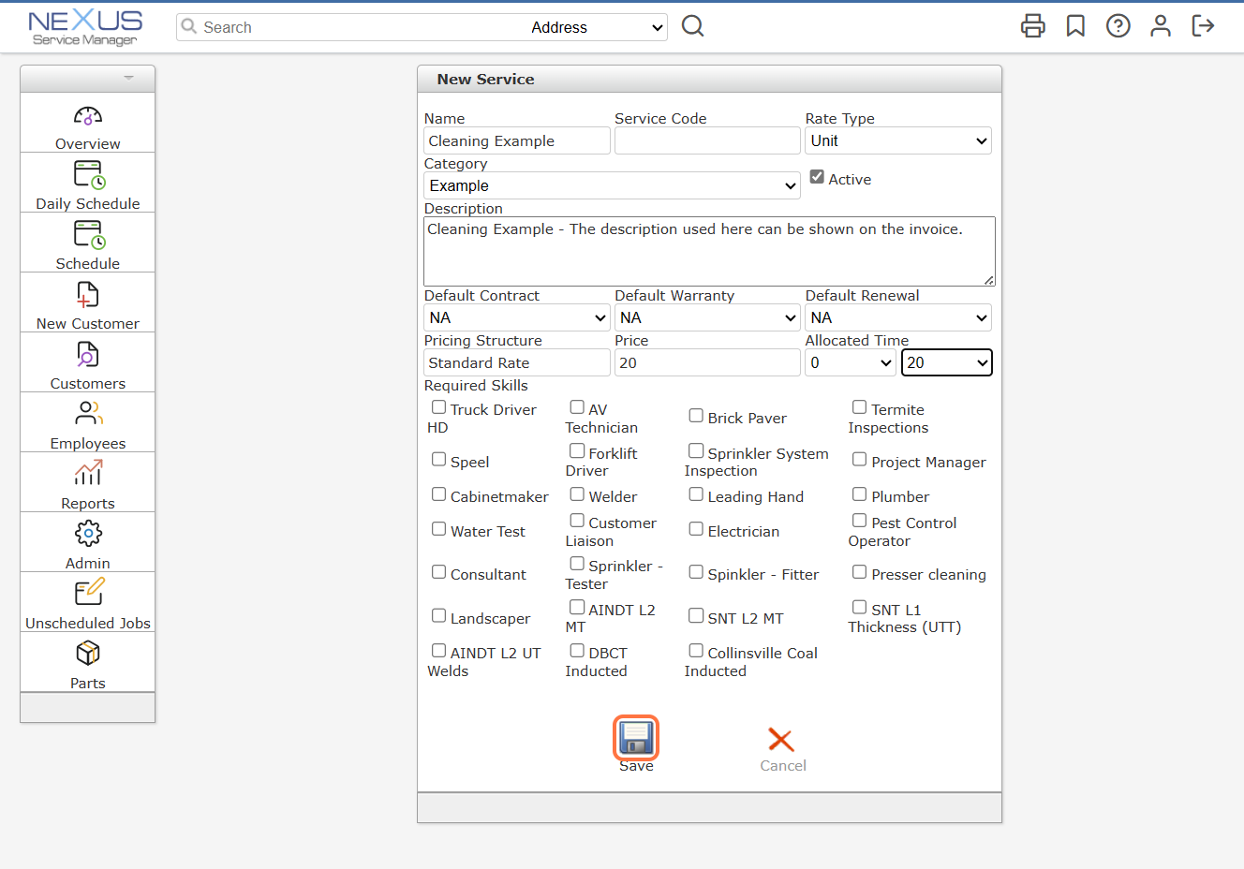Click the Name input field
Screen dimensions: 1244x869
point(517,140)
